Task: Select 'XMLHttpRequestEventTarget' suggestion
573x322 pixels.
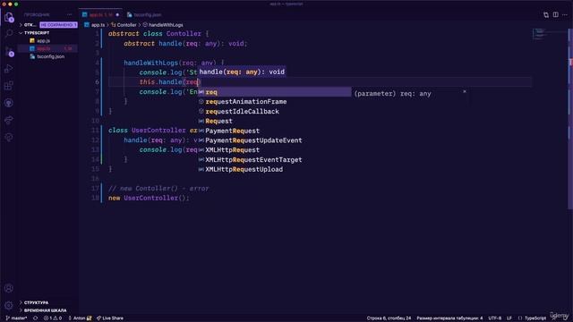Action: [x=274, y=159]
